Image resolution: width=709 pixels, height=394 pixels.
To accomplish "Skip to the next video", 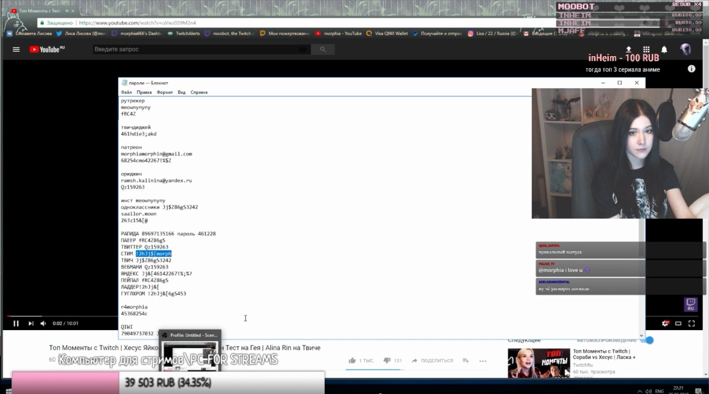I will click(x=31, y=323).
